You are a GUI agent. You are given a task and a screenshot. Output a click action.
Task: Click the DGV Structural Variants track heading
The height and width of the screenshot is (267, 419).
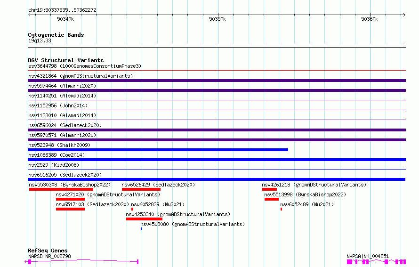click(x=66, y=60)
